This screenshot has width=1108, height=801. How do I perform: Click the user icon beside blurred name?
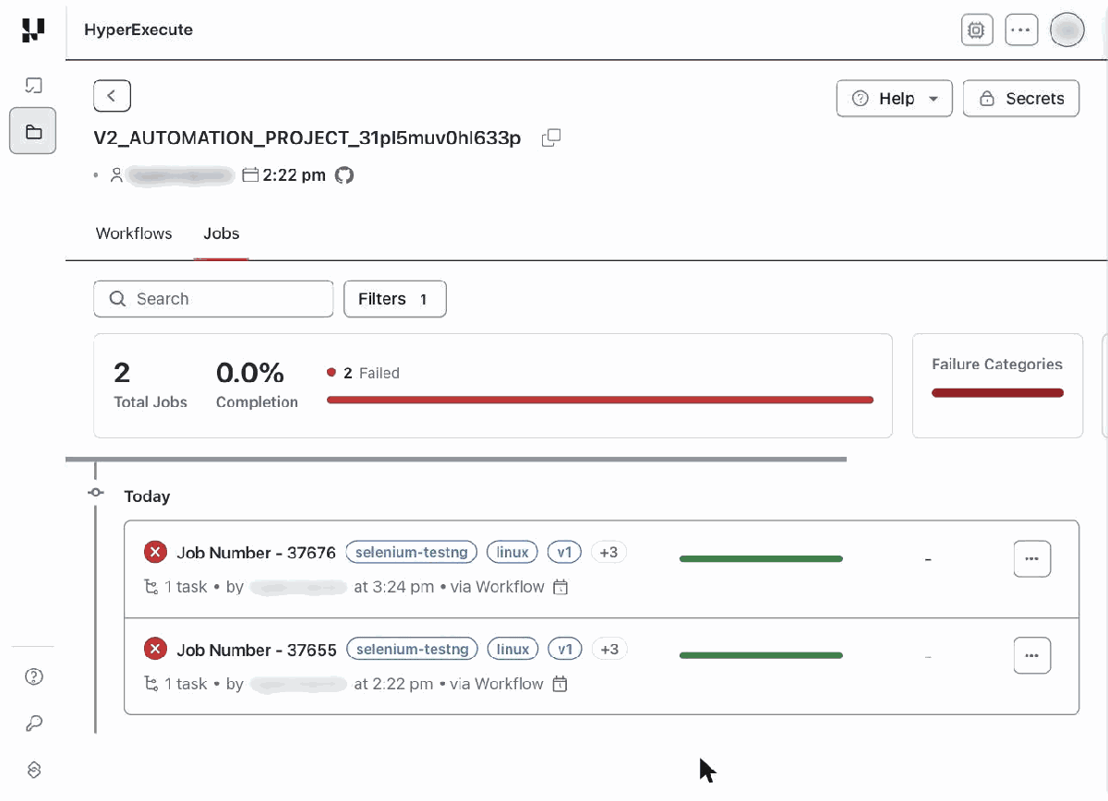pyautogui.click(x=116, y=174)
